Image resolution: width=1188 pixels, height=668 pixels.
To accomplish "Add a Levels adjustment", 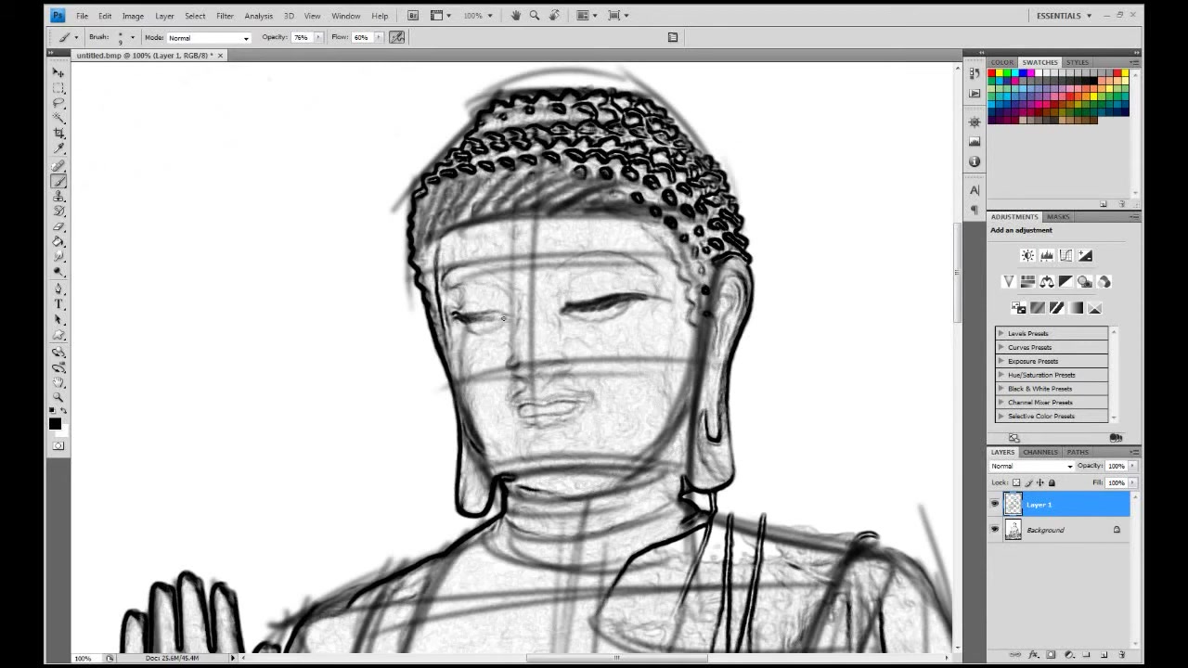I will click(1047, 256).
